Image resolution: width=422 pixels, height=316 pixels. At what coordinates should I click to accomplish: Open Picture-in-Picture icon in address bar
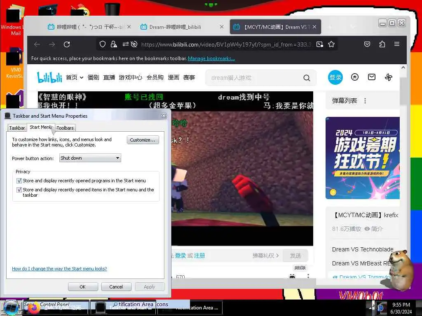coord(320,44)
